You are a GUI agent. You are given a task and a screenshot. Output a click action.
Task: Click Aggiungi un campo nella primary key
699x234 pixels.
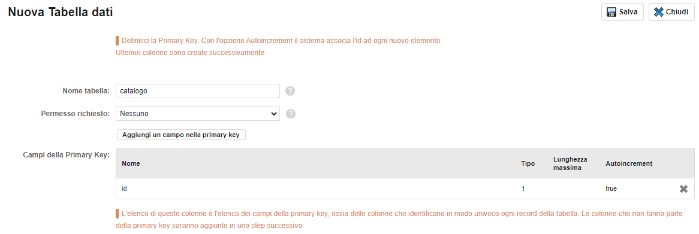[181, 134]
